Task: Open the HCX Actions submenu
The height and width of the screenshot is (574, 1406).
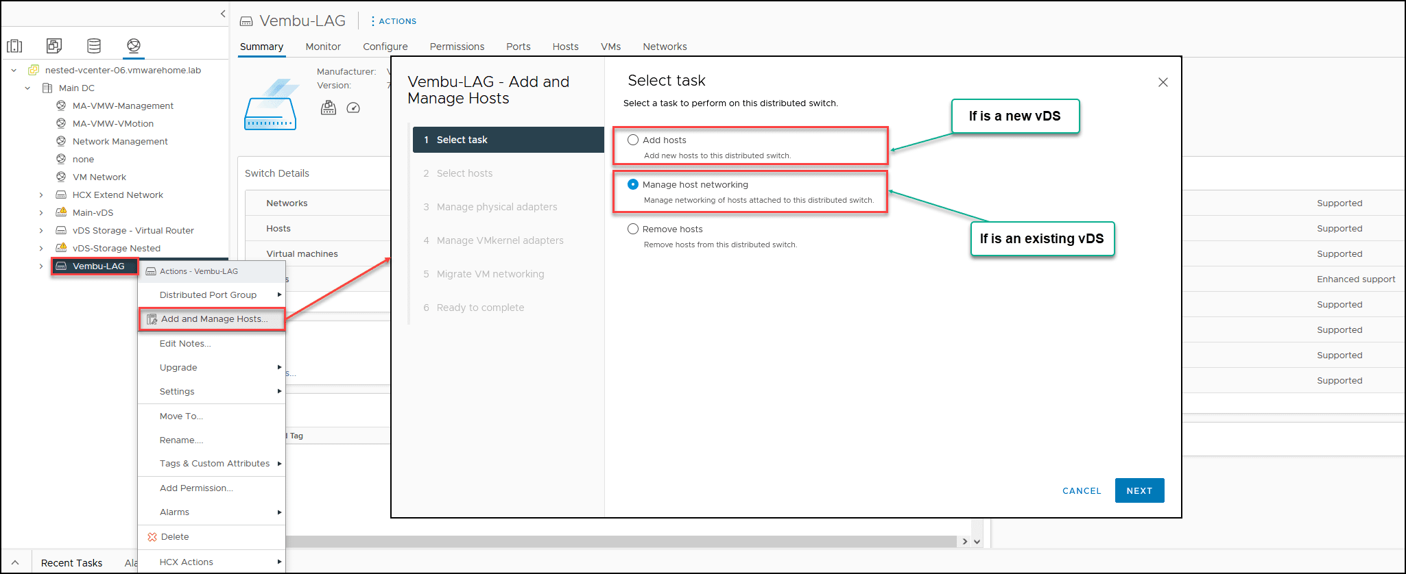Action: point(212,562)
